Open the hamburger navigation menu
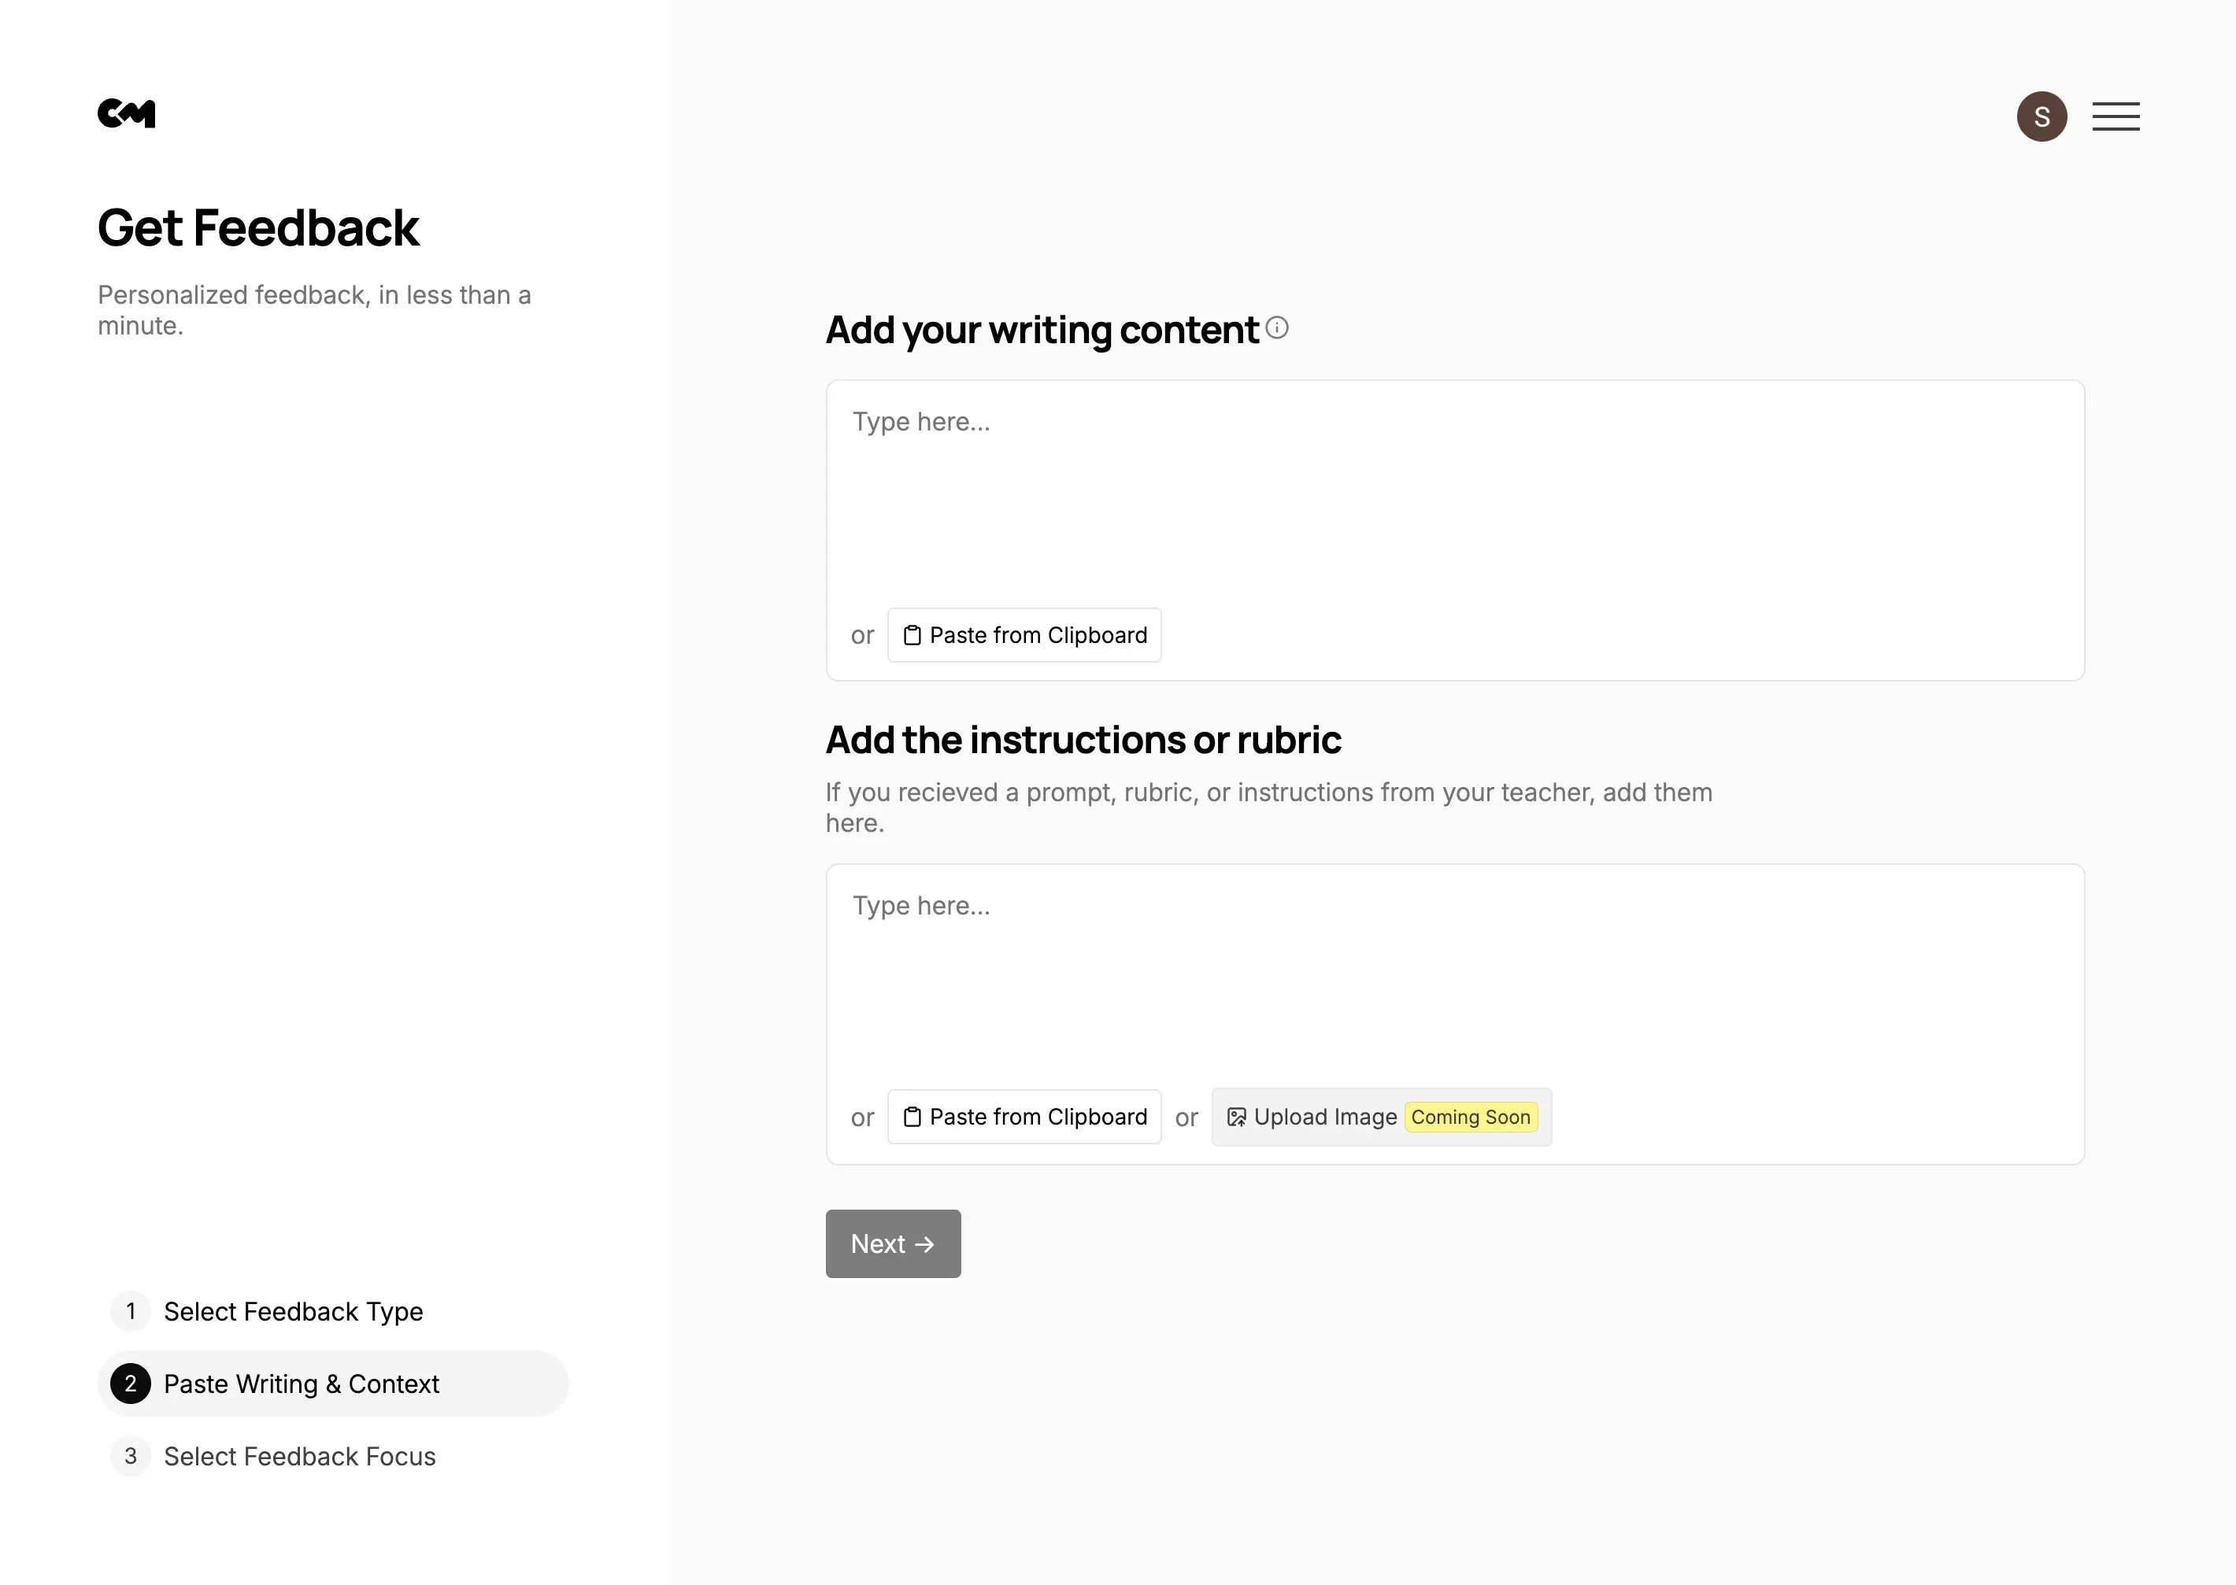 (x=2115, y=115)
